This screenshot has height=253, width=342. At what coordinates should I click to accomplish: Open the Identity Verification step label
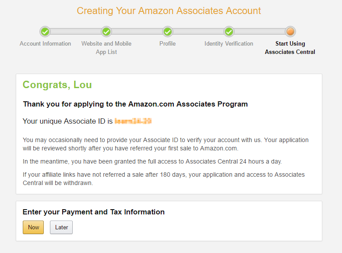229,44
